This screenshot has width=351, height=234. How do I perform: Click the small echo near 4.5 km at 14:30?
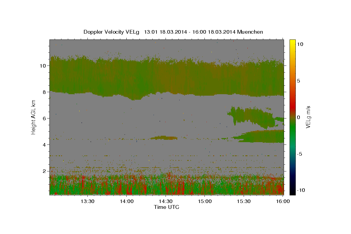(164, 137)
